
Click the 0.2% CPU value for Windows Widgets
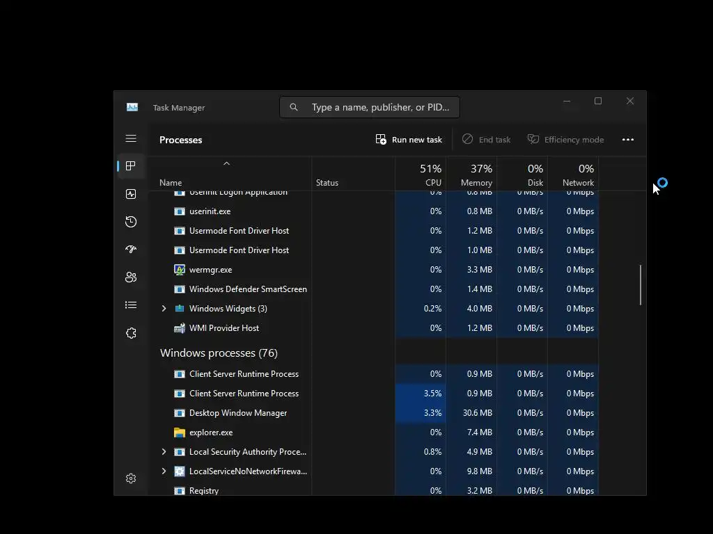click(432, 309)
